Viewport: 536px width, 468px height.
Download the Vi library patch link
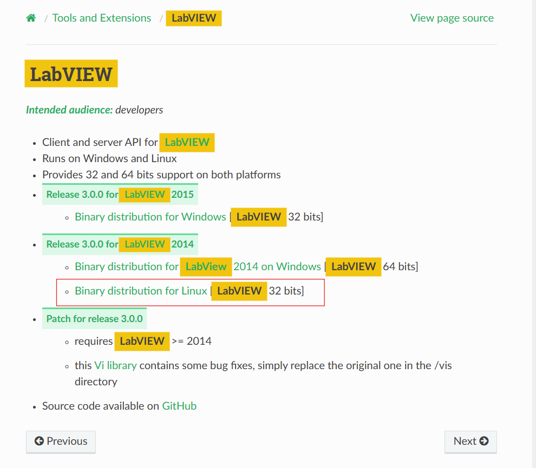115,365
